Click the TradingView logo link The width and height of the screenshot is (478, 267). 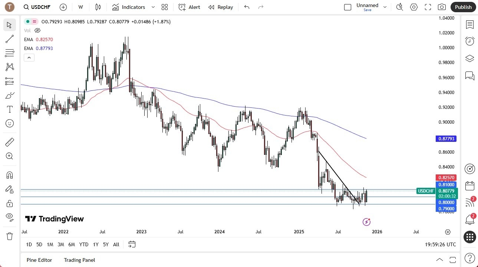[x=54, y=219]
